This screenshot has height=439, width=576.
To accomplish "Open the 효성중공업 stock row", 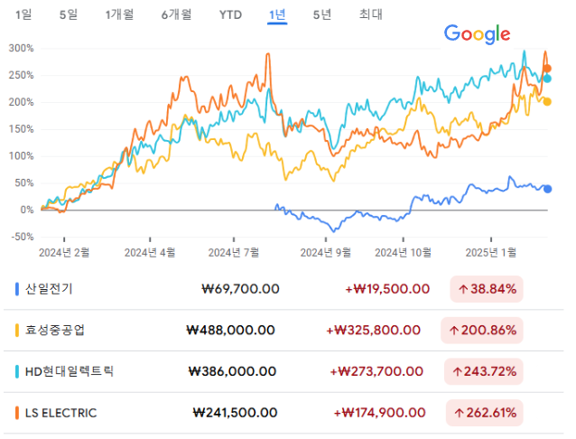I will [283, 331].
